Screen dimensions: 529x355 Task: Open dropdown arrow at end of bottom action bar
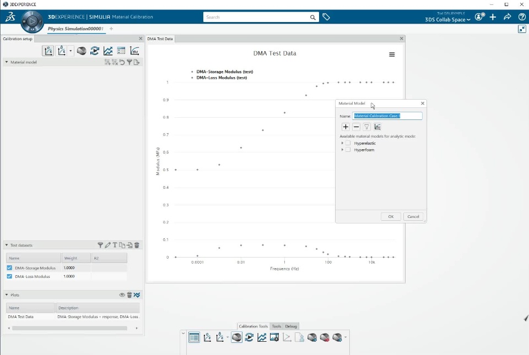pos(346,337)
